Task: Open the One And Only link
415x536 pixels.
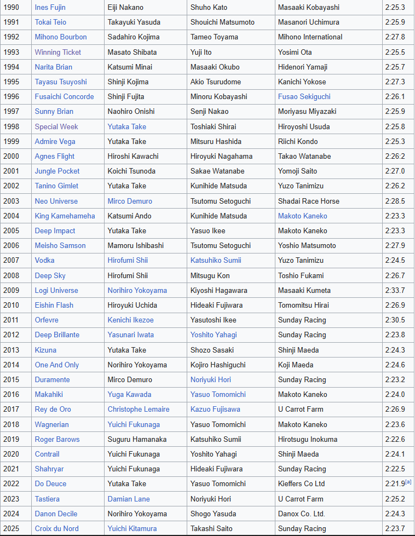Action: (x=57, y=365)
